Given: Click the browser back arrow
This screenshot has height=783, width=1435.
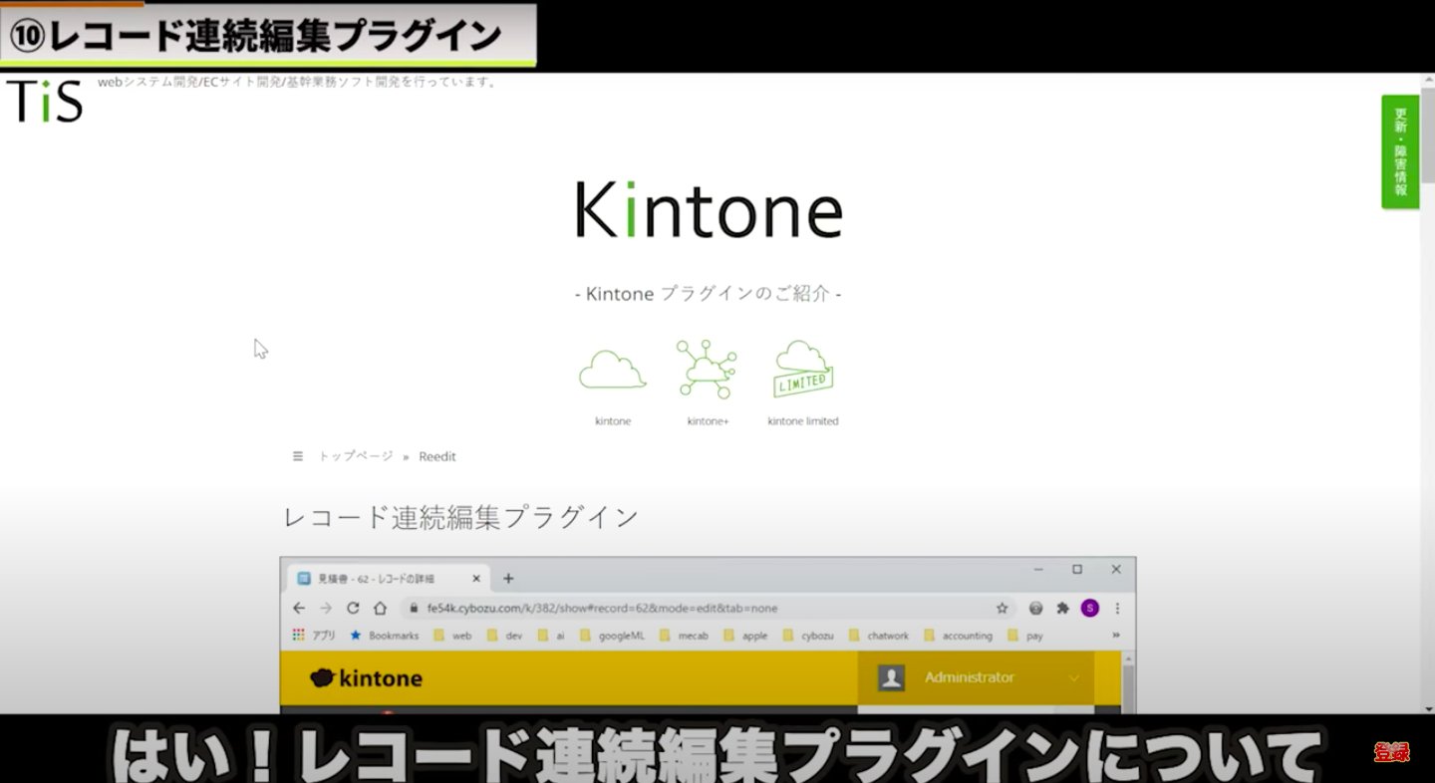Looking at the screenshot, I should [299, 608].
